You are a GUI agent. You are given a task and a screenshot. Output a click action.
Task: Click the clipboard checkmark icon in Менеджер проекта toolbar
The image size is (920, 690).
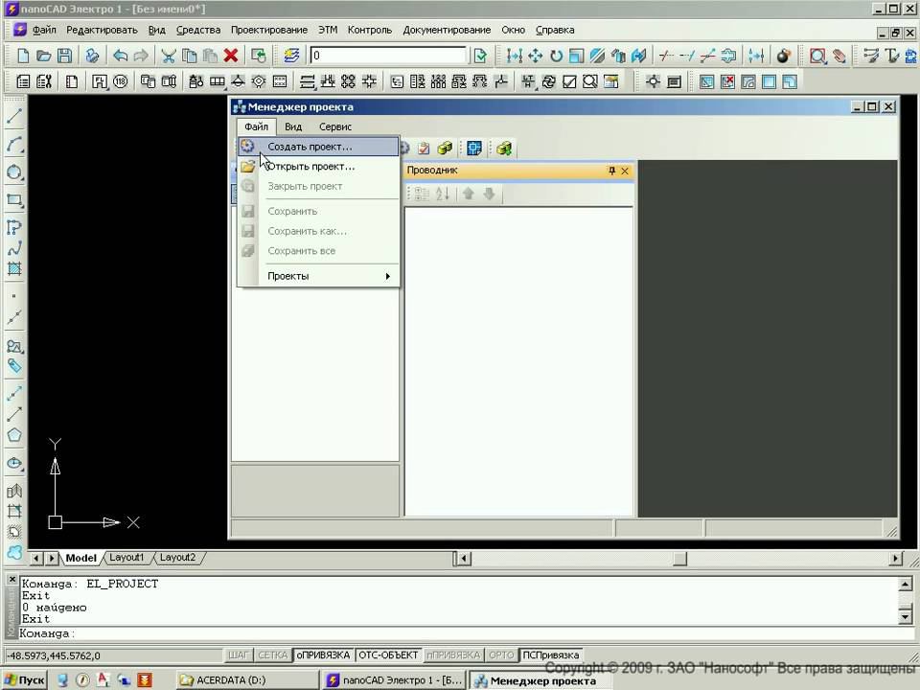pyautogui.click(x=424, y=149)
